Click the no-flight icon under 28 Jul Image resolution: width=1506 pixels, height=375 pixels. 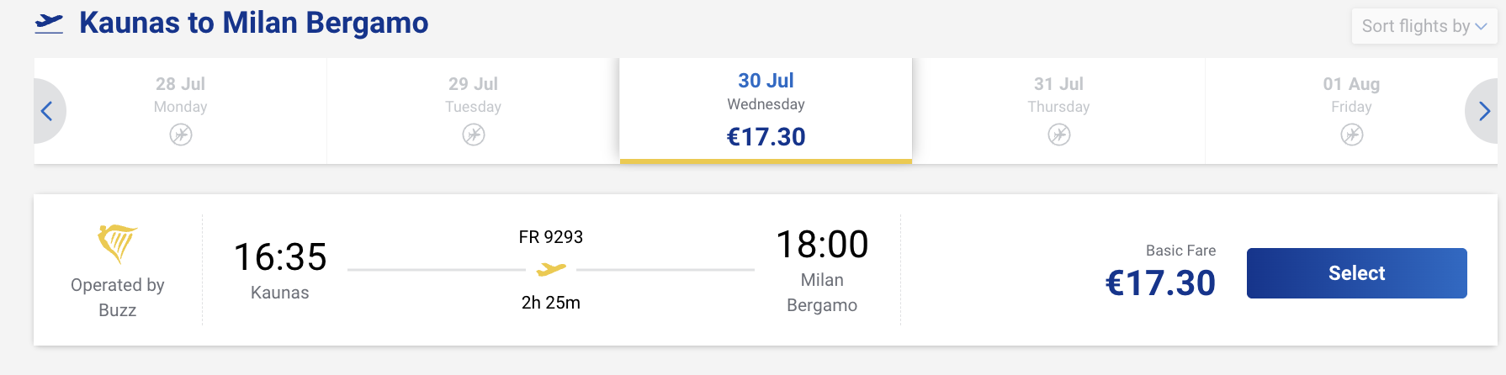pos(181,135)
